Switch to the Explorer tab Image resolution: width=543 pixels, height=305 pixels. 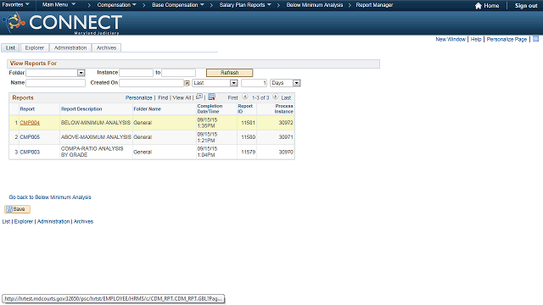[x=35, y=47]
